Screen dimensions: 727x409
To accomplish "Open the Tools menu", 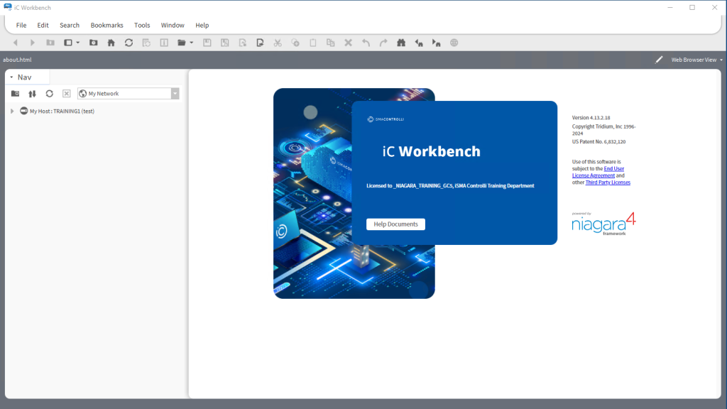I will pyautogui.click(x=142, y=25).
